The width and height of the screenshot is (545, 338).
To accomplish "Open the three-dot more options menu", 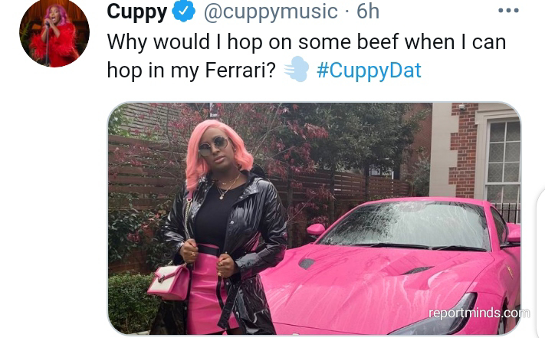I will pos(508,11).
